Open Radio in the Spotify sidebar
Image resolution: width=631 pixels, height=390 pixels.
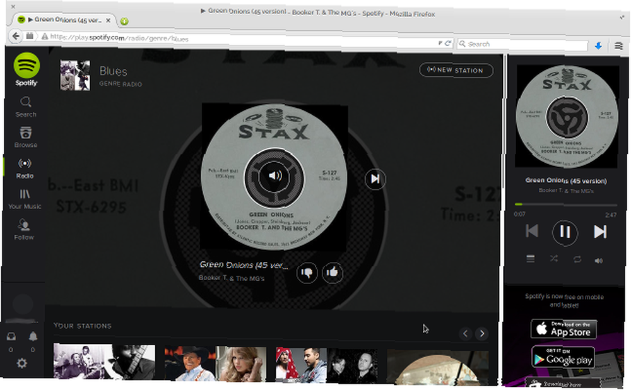[25, 168]
